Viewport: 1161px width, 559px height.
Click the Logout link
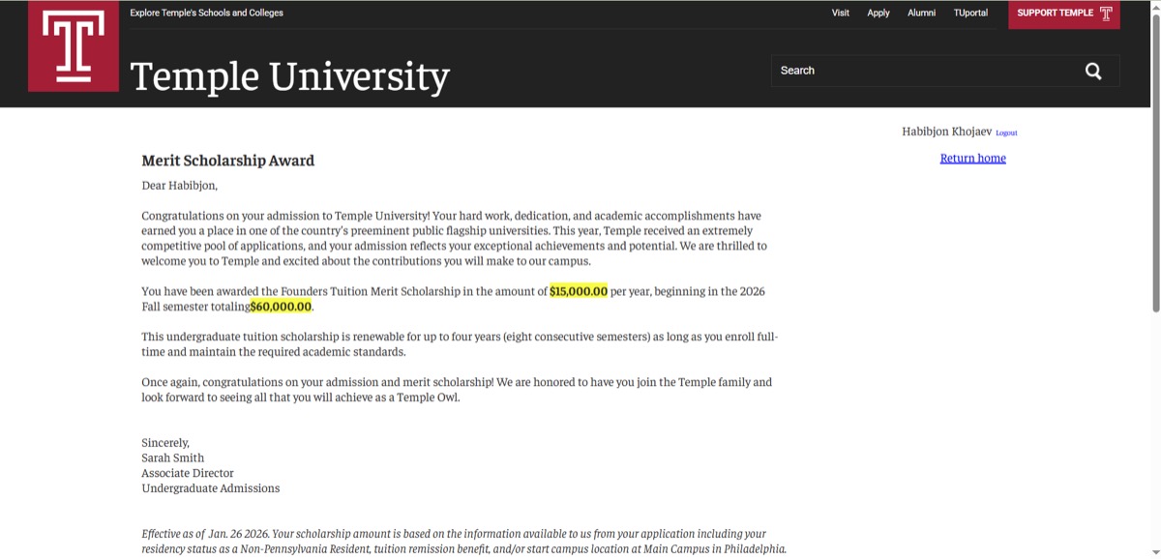point(1006,132)
